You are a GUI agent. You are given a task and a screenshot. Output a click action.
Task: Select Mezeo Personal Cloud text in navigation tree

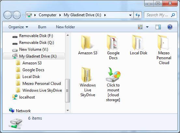[x=42, y=84]
